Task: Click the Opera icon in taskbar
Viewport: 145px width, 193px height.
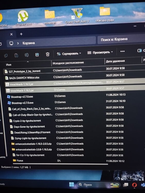Action: click(x=134, y=185)
